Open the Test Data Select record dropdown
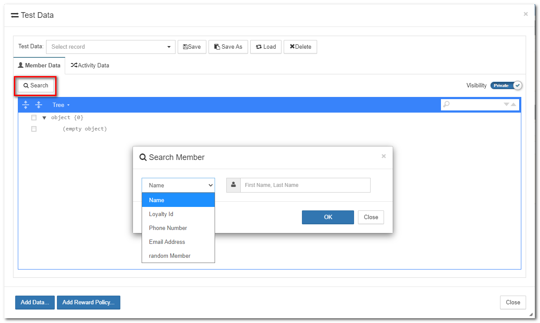Viewport: 540px width, 323px height. (111, 47)
